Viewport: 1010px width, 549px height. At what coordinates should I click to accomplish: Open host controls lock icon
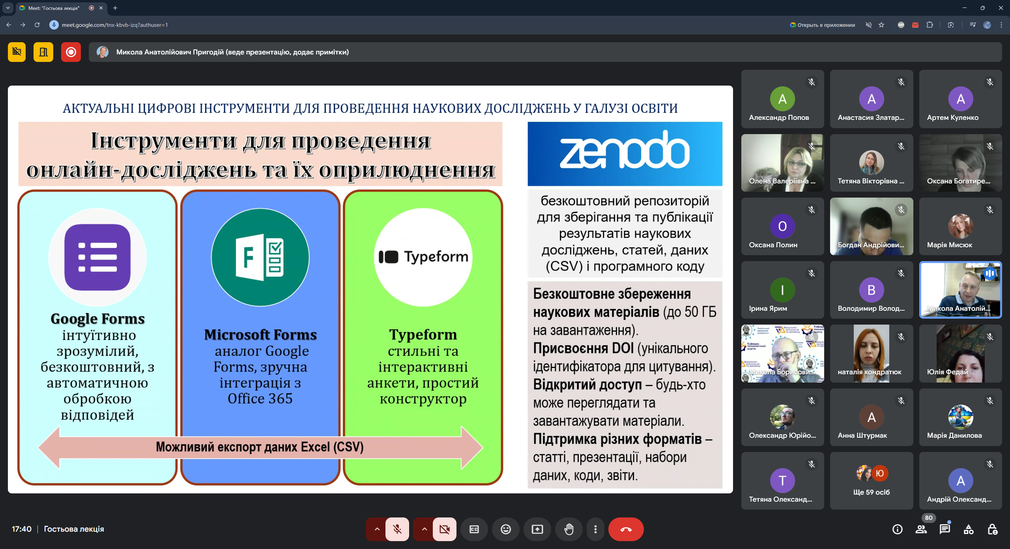point(992,529)
